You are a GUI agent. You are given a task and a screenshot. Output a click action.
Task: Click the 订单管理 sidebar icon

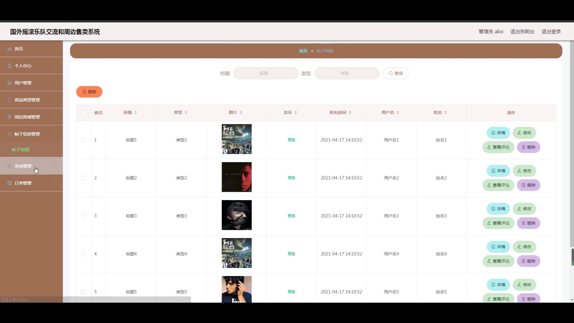coord(10,183)
